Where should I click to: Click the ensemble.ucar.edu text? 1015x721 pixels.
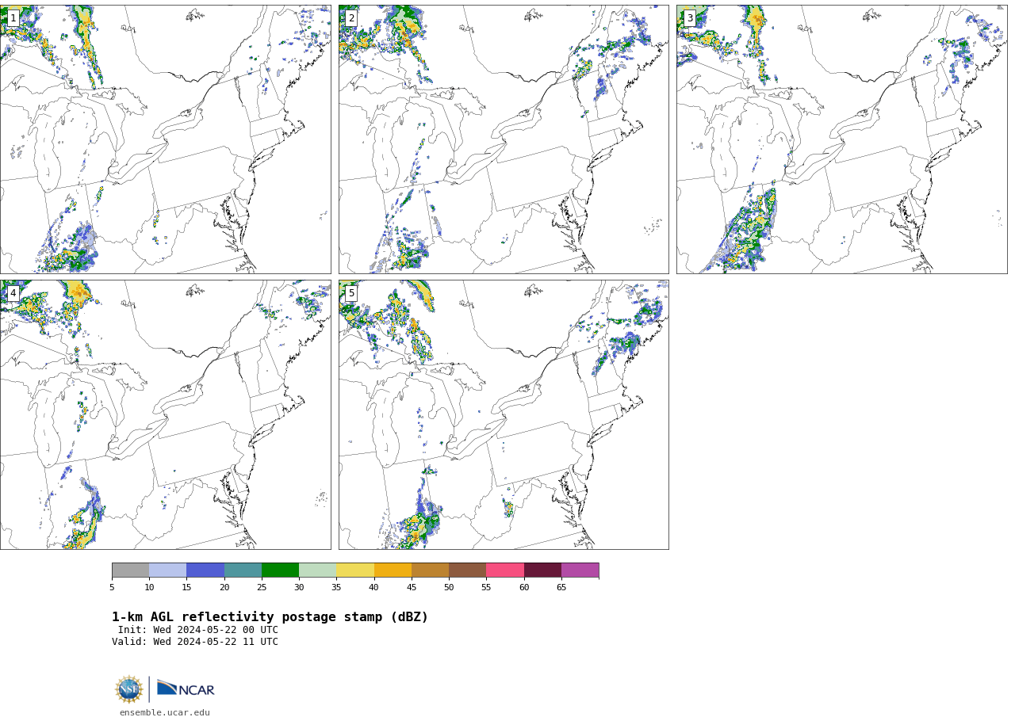point(165,712)
